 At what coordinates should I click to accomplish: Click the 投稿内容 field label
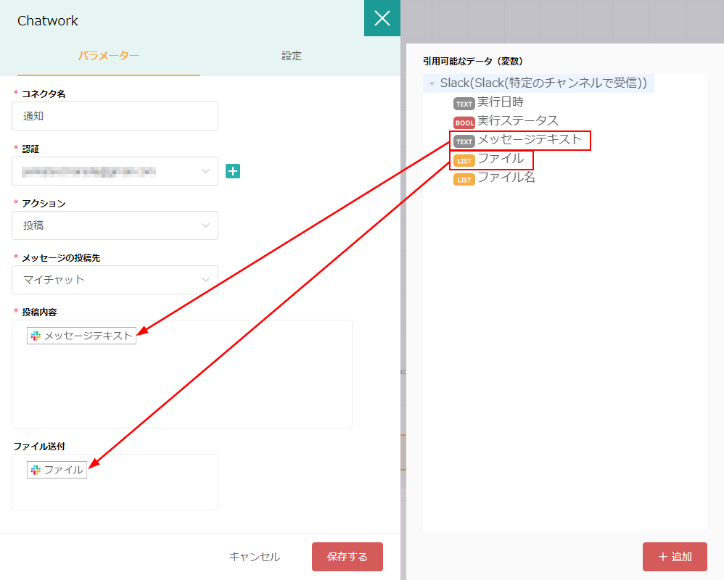(x=39, y=312)
